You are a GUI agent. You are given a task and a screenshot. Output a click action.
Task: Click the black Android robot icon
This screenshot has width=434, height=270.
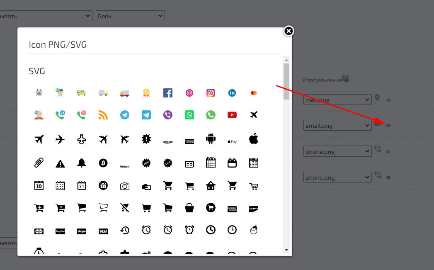point(211,139)
